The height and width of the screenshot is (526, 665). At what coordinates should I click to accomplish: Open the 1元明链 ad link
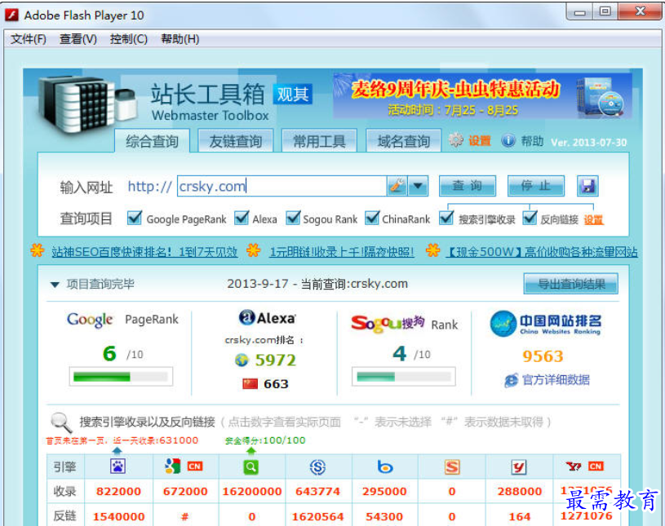pos(342,252)
